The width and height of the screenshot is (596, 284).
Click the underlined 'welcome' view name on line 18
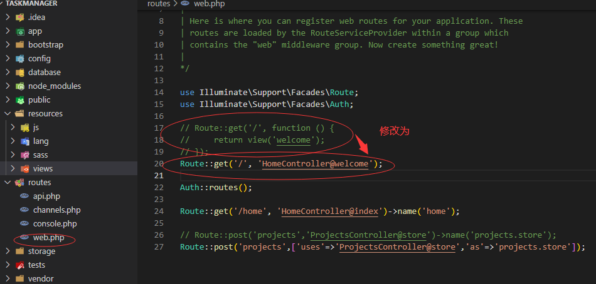(294, 140)
